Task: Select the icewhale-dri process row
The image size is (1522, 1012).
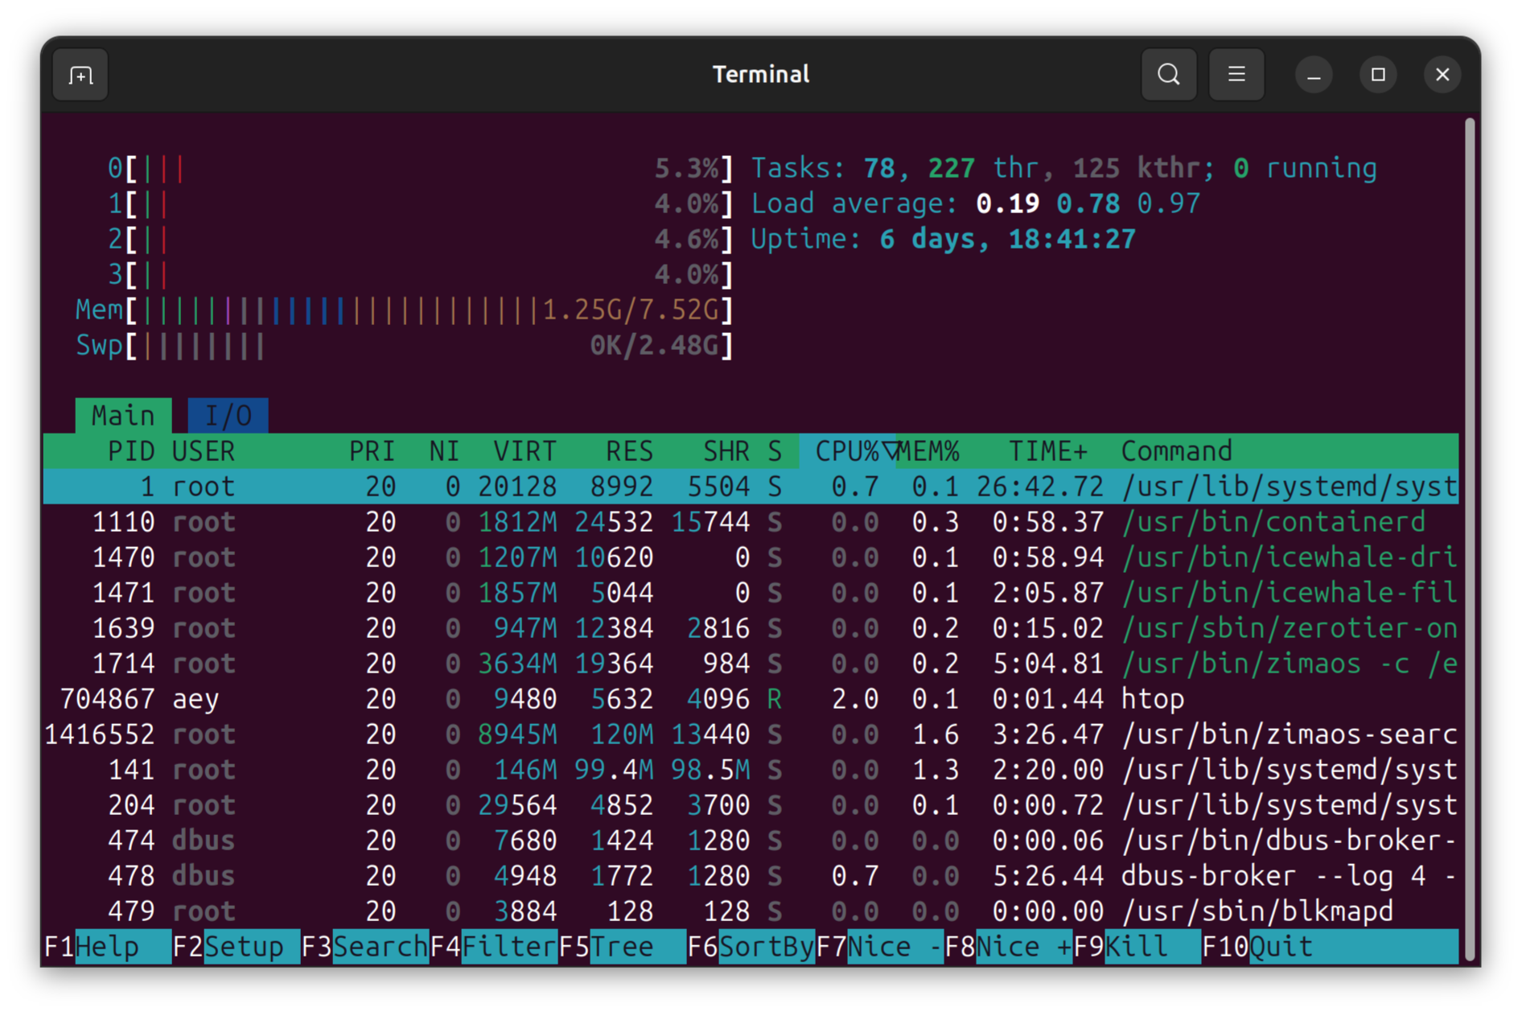Action: point(751,557)
